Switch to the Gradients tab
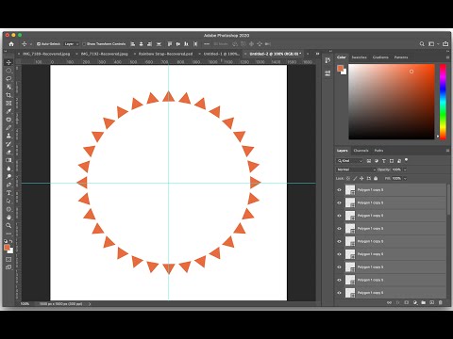 (x=380, y=57)
